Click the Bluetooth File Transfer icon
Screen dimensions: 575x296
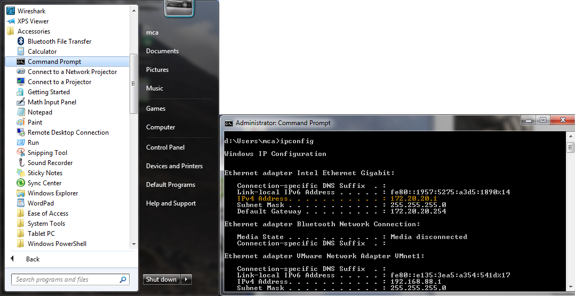point(21,42)
